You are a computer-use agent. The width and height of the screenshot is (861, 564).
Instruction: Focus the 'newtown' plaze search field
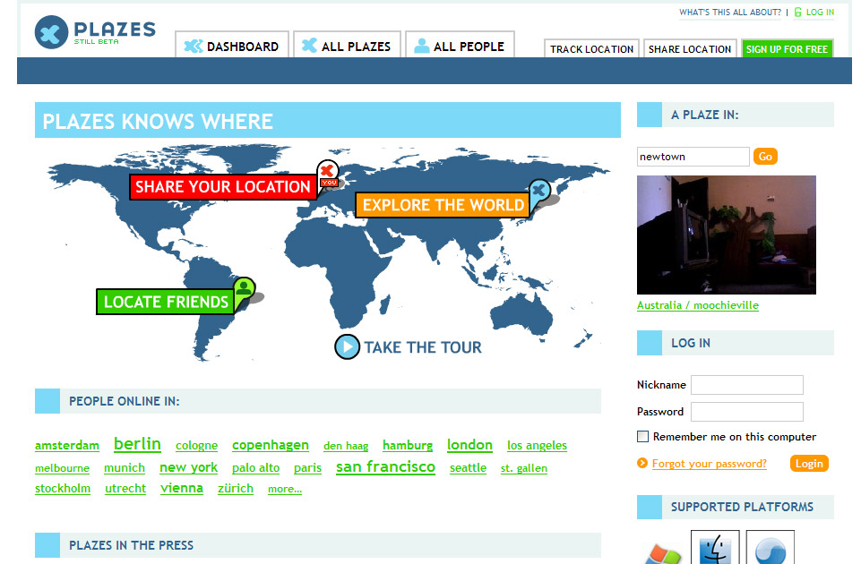pyautogui.click(x=693, y=157)
